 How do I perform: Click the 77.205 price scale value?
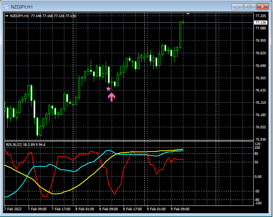click(261, 16)
